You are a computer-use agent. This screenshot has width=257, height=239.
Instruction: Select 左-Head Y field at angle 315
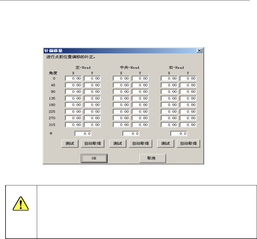tap(92, 125)
